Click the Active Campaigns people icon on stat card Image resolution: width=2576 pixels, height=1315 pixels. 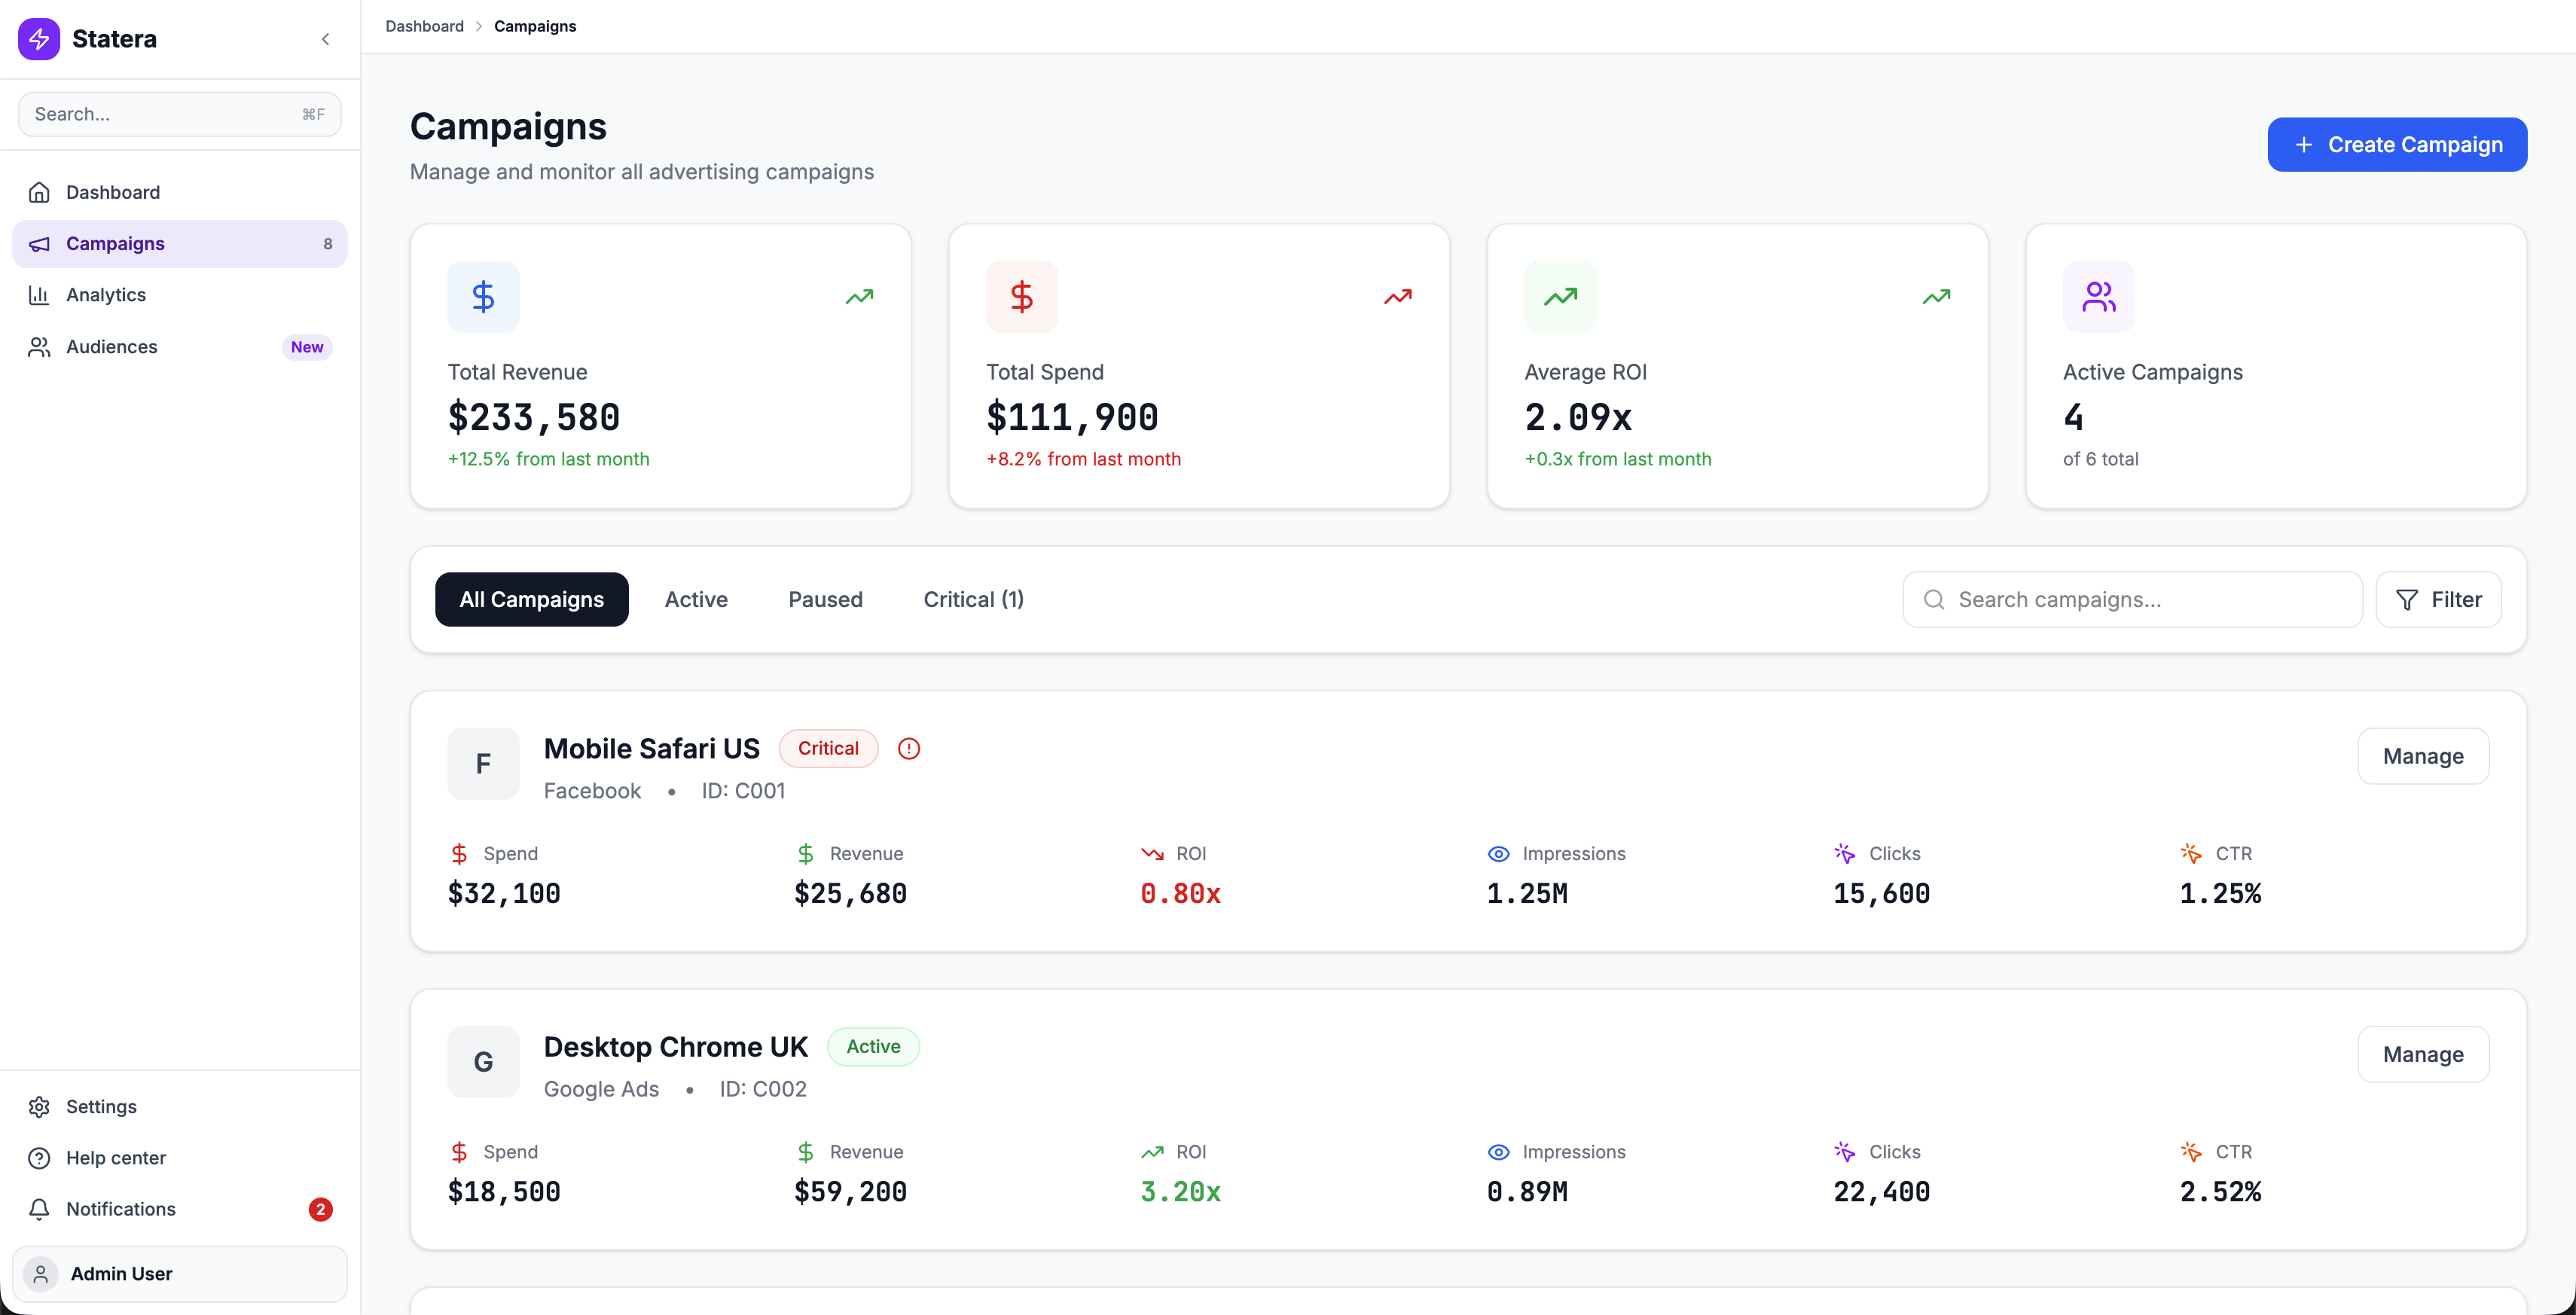tap(2098, 296)
